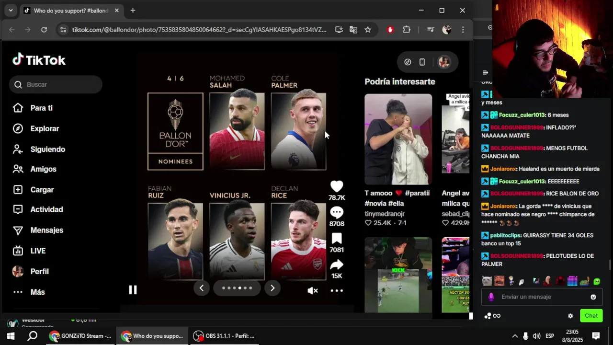
Task: Go to next slide arrow
Action: point(272,288)
